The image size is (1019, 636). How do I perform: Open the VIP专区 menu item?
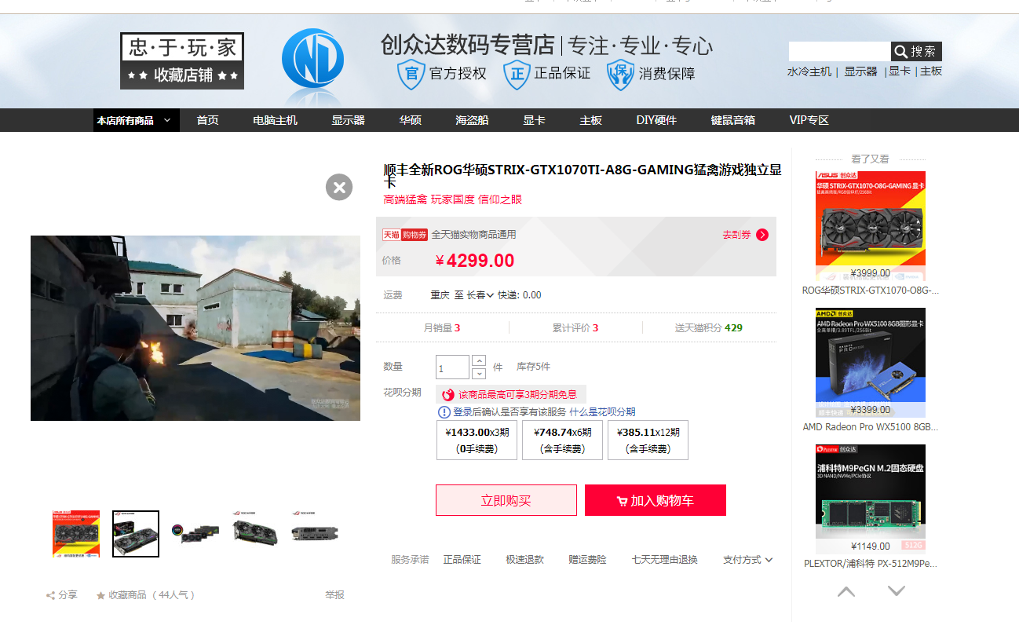809,120
